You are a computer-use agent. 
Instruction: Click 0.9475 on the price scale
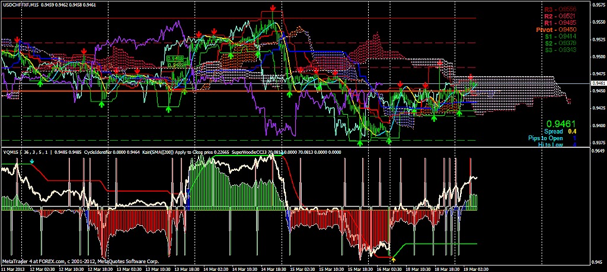[599, 73]
